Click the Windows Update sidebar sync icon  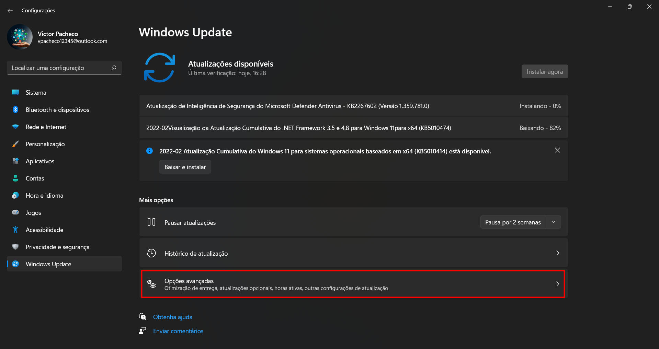point(15,264)
